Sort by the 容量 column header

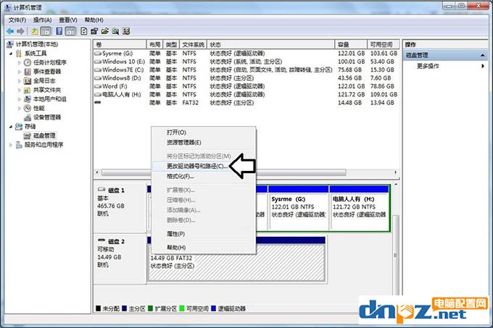click(351, 45)
